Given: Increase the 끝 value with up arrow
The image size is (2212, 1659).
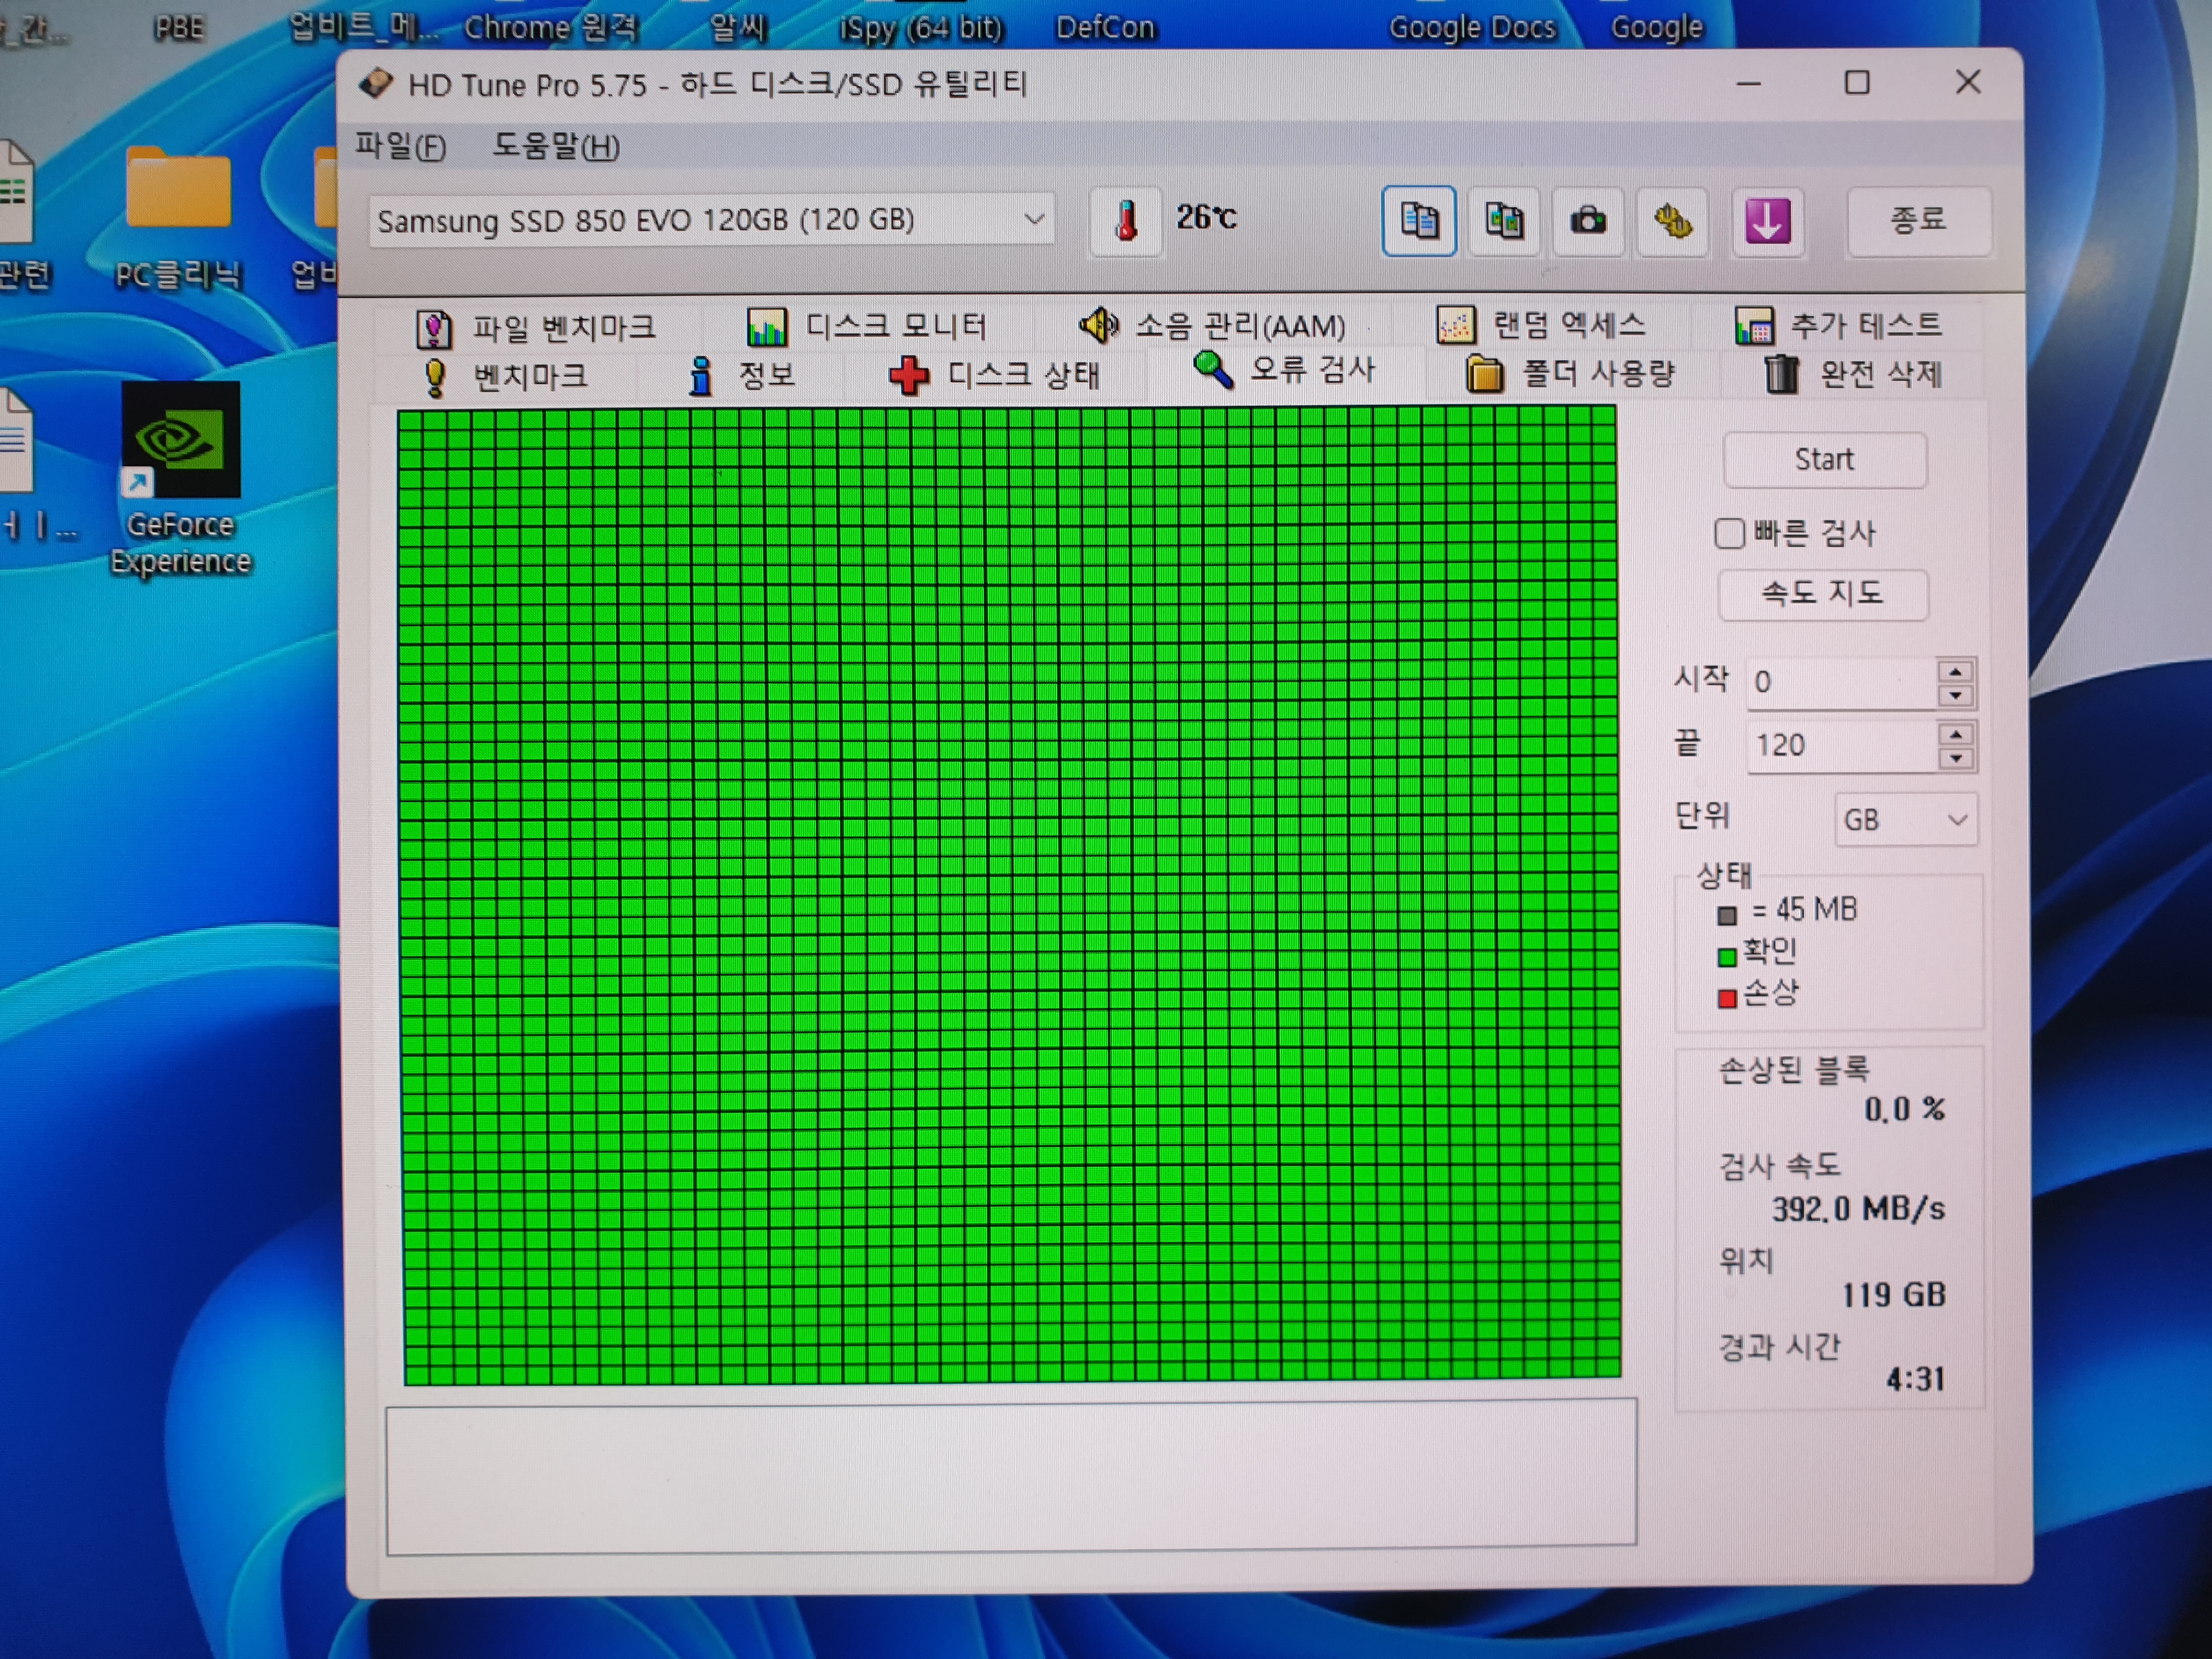Looking at the screenshot, I should click(x=1955, y=735).
